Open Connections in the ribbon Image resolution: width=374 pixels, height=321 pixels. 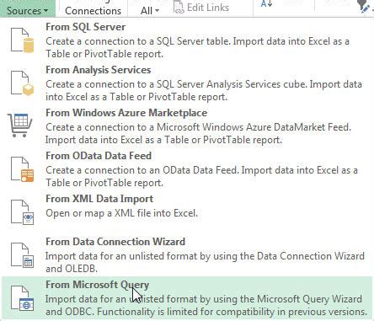93,11
